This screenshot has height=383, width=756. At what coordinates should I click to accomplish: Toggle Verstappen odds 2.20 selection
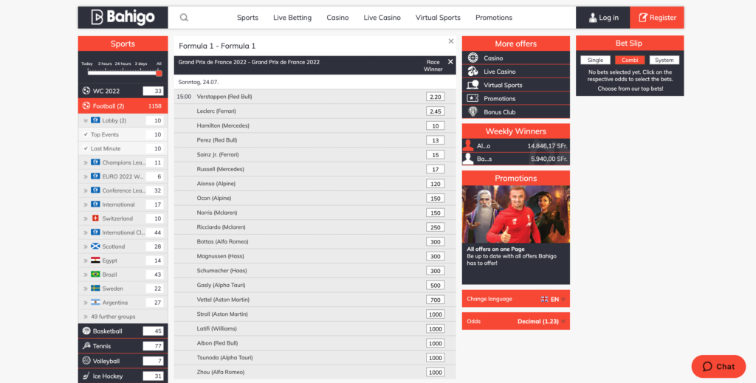pos(435,97)
